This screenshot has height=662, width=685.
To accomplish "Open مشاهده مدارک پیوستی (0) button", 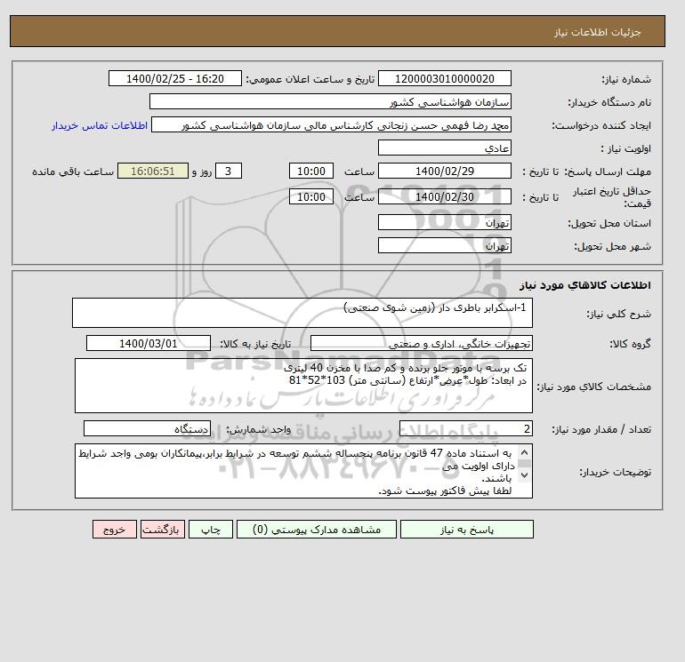I will tap(317, 530).
